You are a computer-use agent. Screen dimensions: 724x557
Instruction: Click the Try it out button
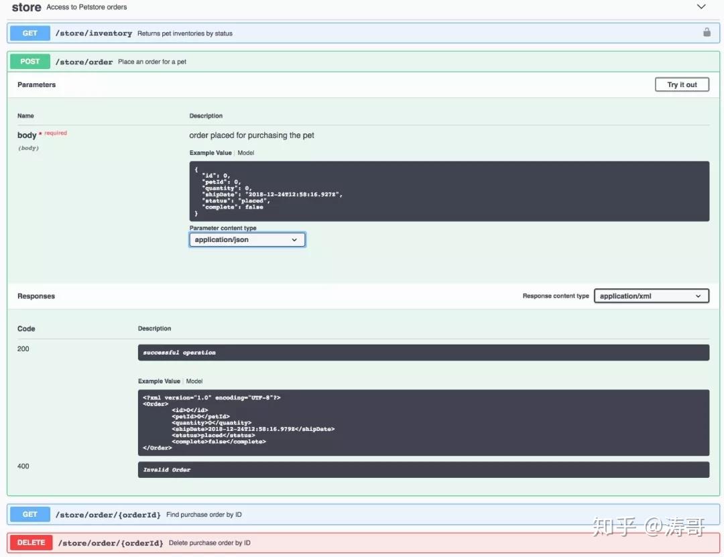[x=682, y=84]
